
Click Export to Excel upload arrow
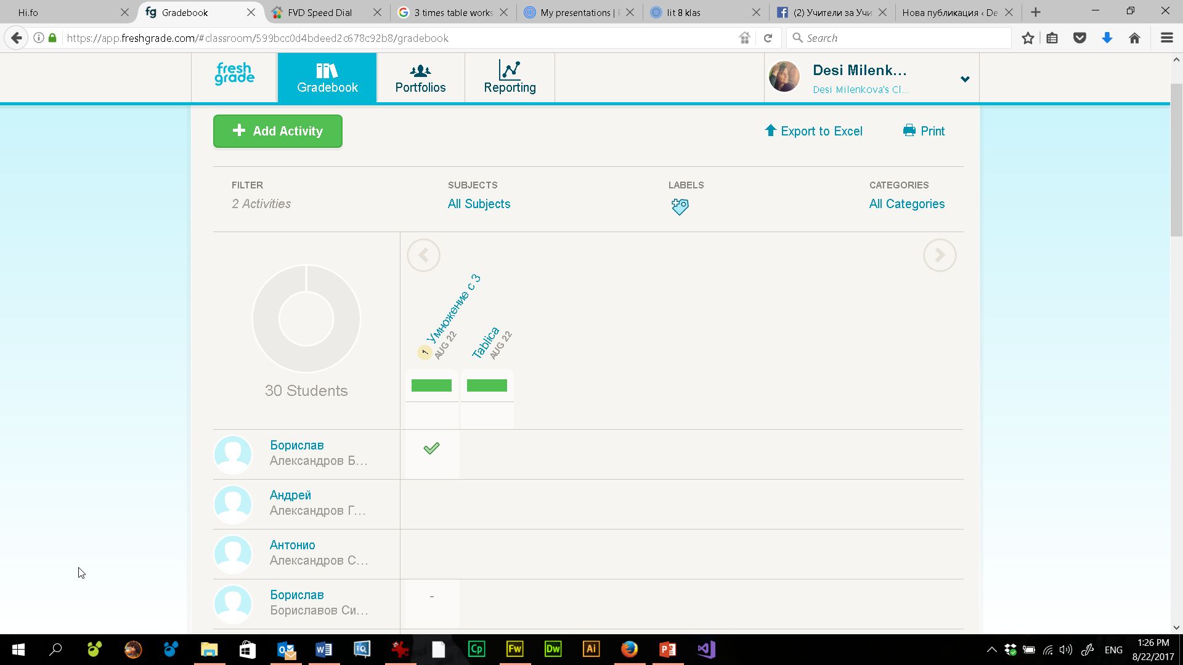pyautogui.click(x=770, y=131)
